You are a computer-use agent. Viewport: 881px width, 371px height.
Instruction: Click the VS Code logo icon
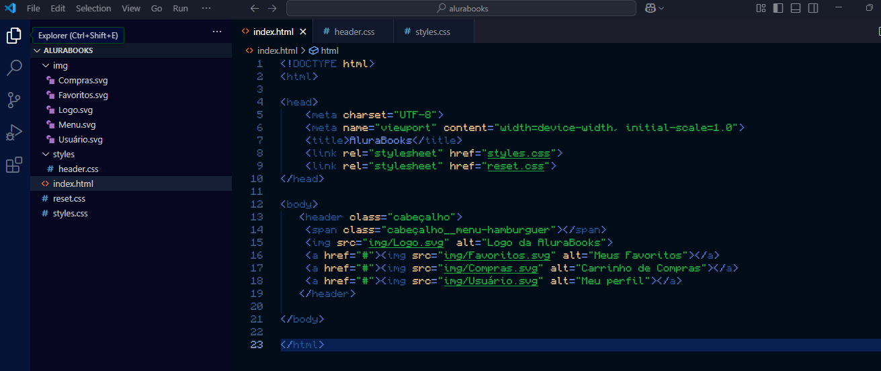click(10, 8)
